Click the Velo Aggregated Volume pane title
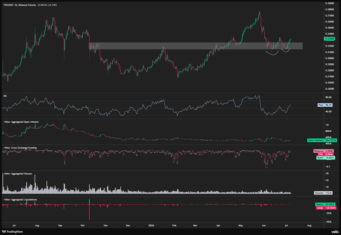Image resolution: width=341 pixels, height=235 pixels. tap(18, 174)
